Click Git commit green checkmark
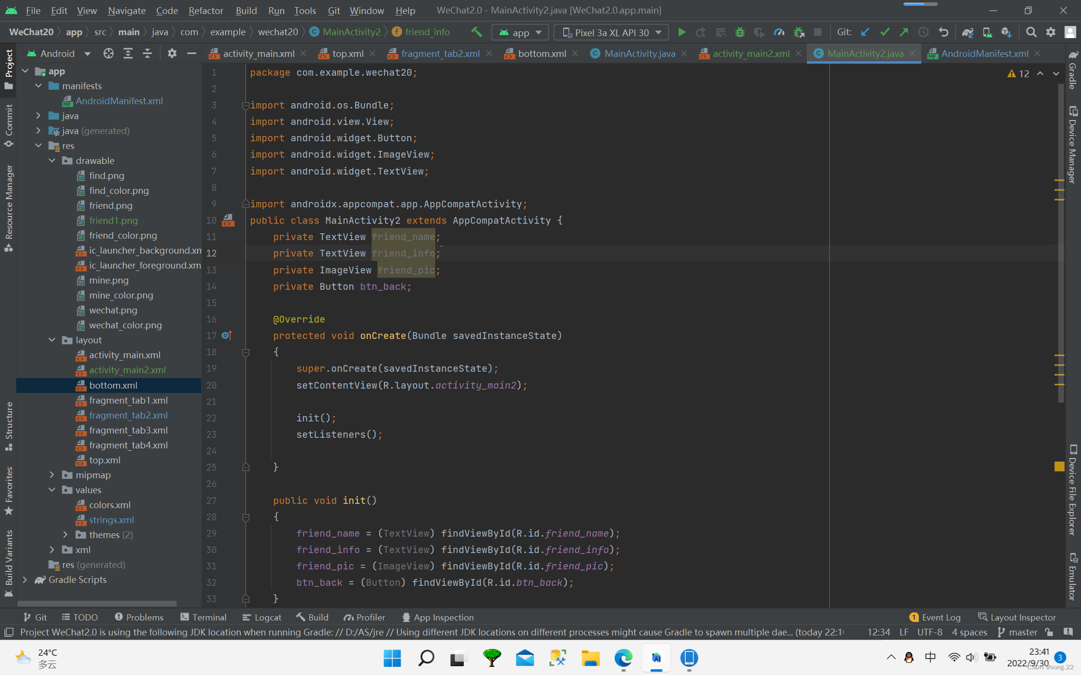This screenshot has width=1081, height=675. pyautogui.click(x=885, y=32)
